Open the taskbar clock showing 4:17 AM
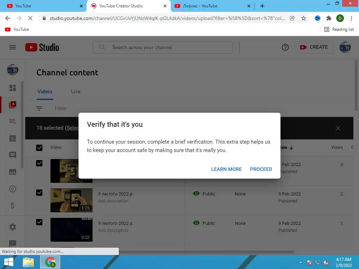This screenshot has height=269, width=359. coord(344,262)
